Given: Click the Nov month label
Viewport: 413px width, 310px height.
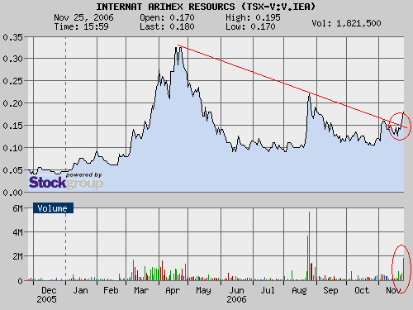Looking at the screenshot, I should (393, 290).
